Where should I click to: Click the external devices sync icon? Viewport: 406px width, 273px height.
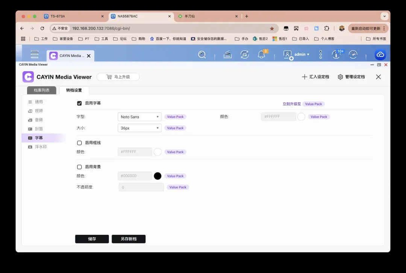click(x=245, y=55)
